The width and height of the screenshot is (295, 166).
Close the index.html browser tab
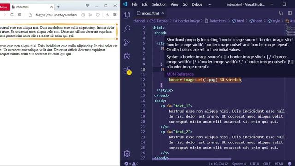(51, 7)
